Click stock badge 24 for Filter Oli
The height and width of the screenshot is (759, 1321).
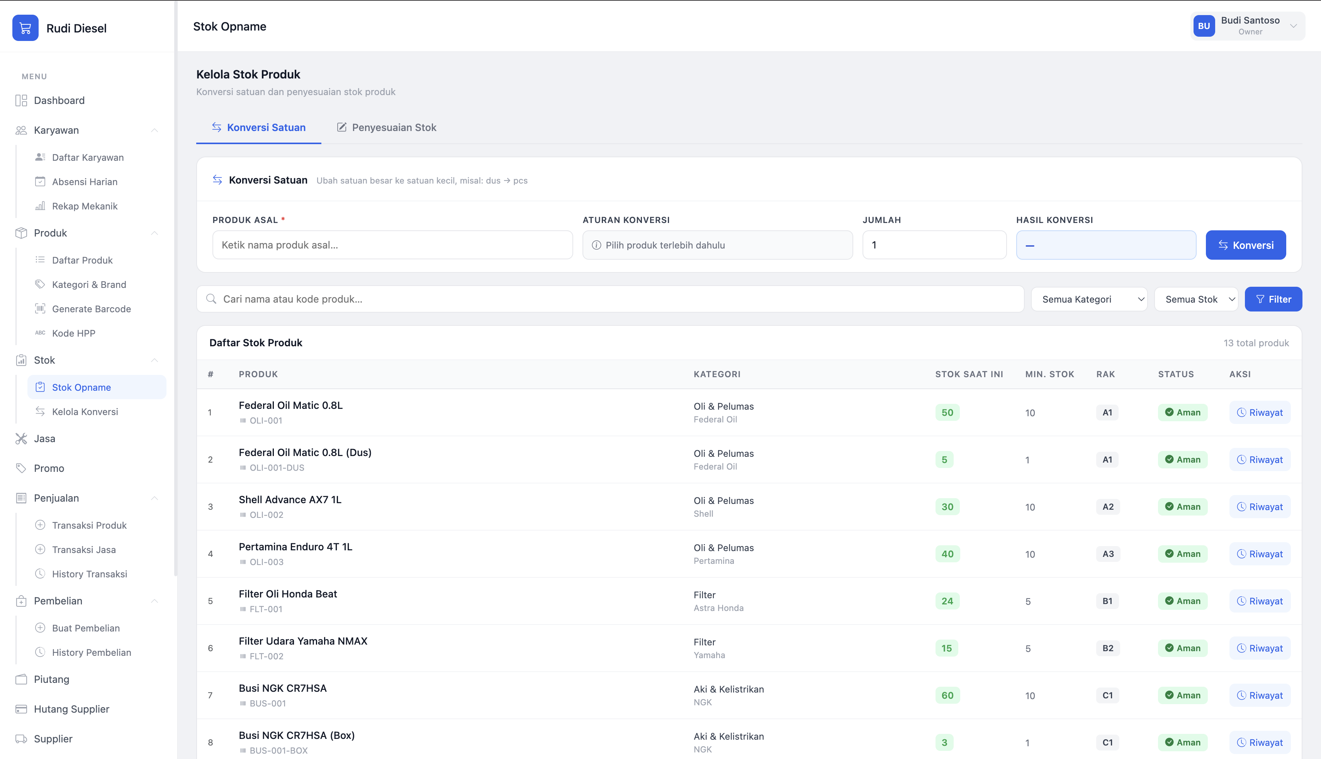[947, 601]
